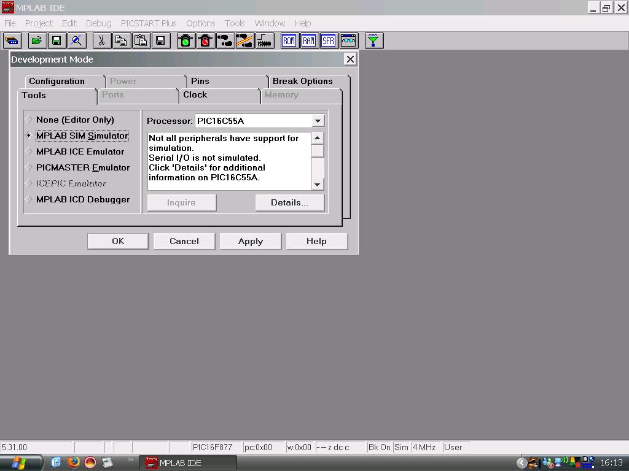Screen dimensions: 629x471
Task: Open the File menu
Action: pyautogui.click(x=10, y=23)
